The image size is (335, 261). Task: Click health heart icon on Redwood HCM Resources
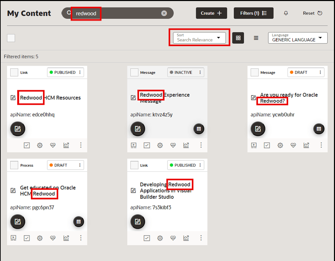click(53, 145)
